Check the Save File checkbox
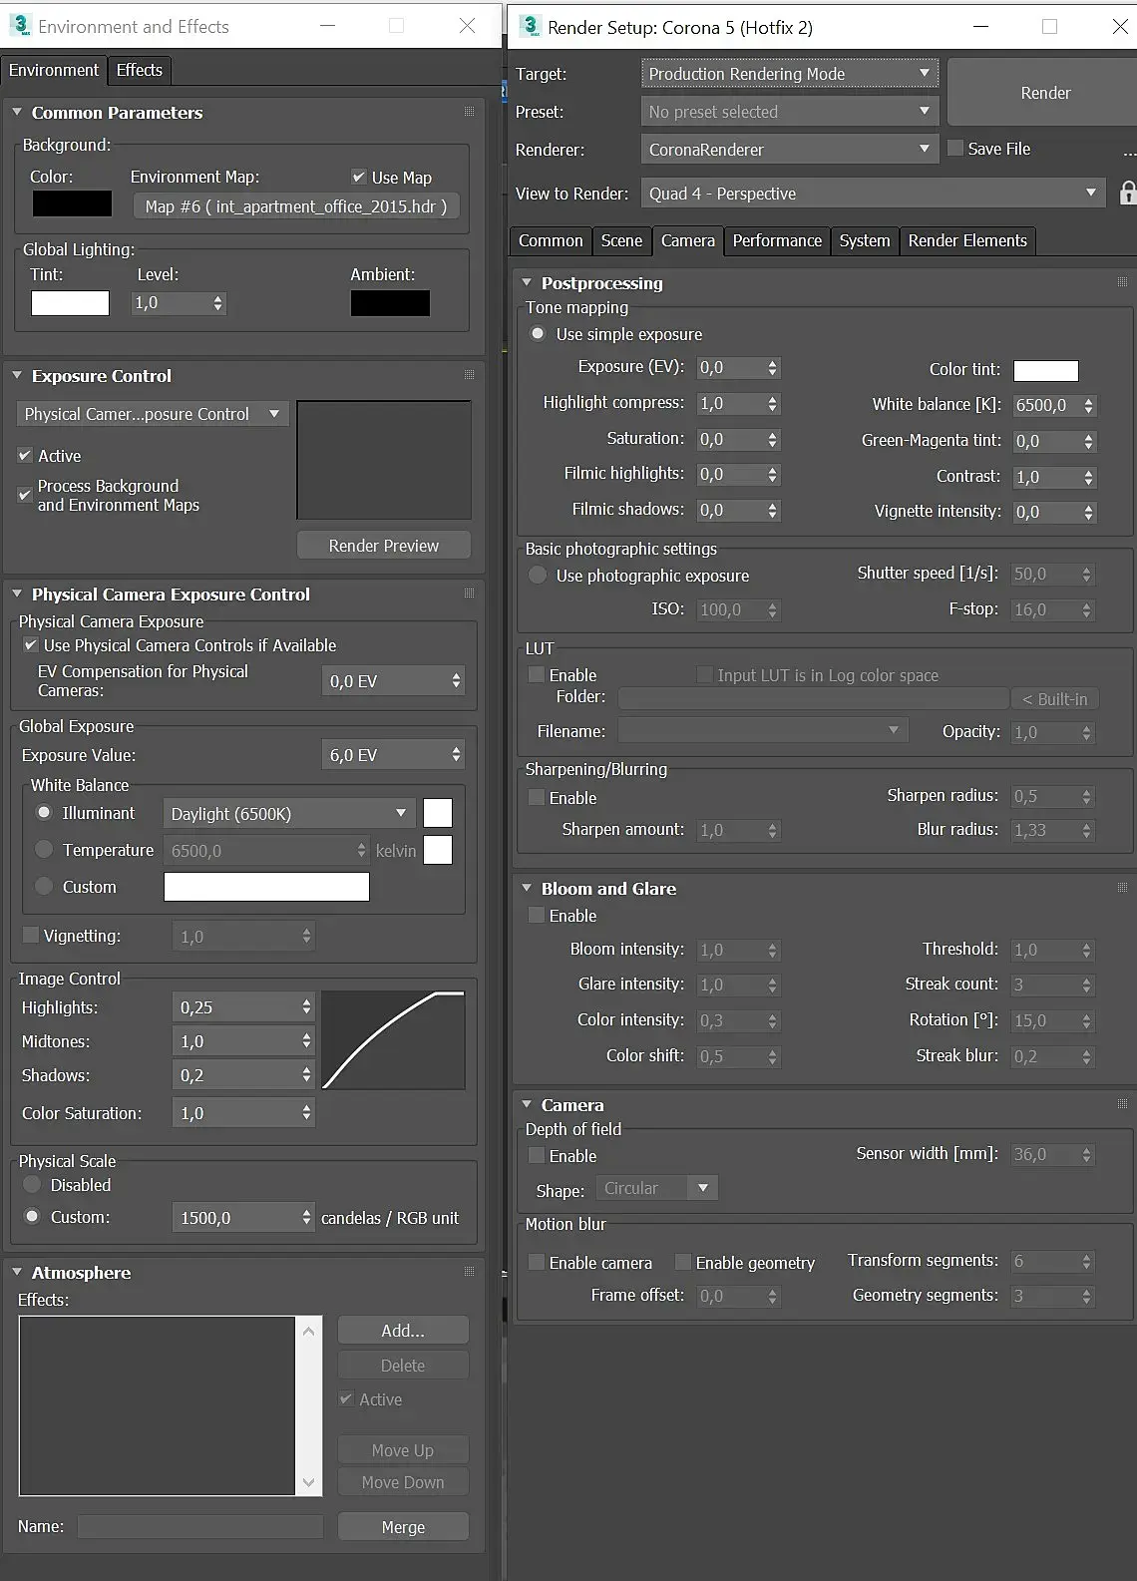1137x1581 pixels. [x=955, y=149]
